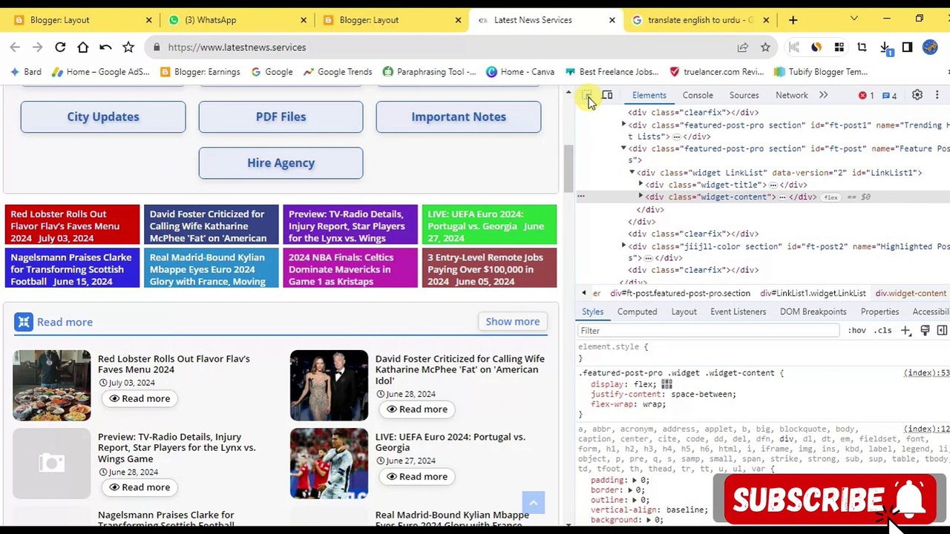This screenshot has width=950, height=534.
Task: Switch to the Network tab
Action: [x=792, y=96]
